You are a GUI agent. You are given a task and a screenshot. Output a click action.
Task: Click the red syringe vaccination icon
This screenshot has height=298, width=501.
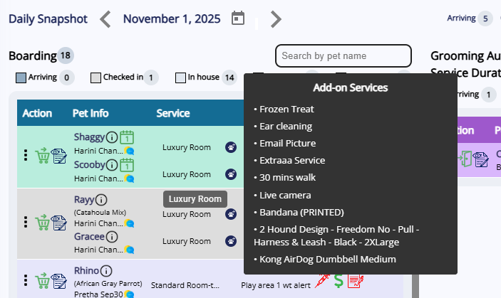pos(322,281)
